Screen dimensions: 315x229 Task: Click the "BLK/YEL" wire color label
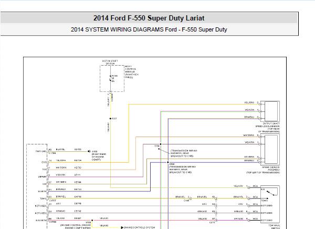point(60,150)
